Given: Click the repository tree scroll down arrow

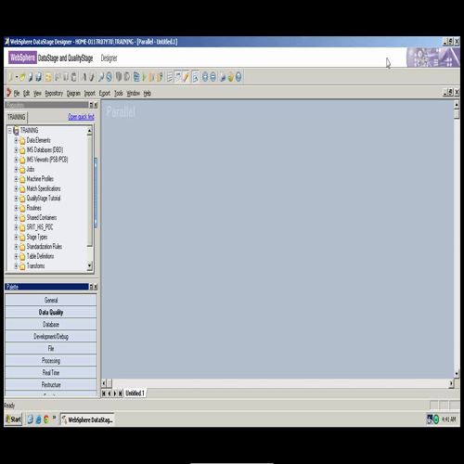Looking at the screenshot, I should tap(89, 265).
